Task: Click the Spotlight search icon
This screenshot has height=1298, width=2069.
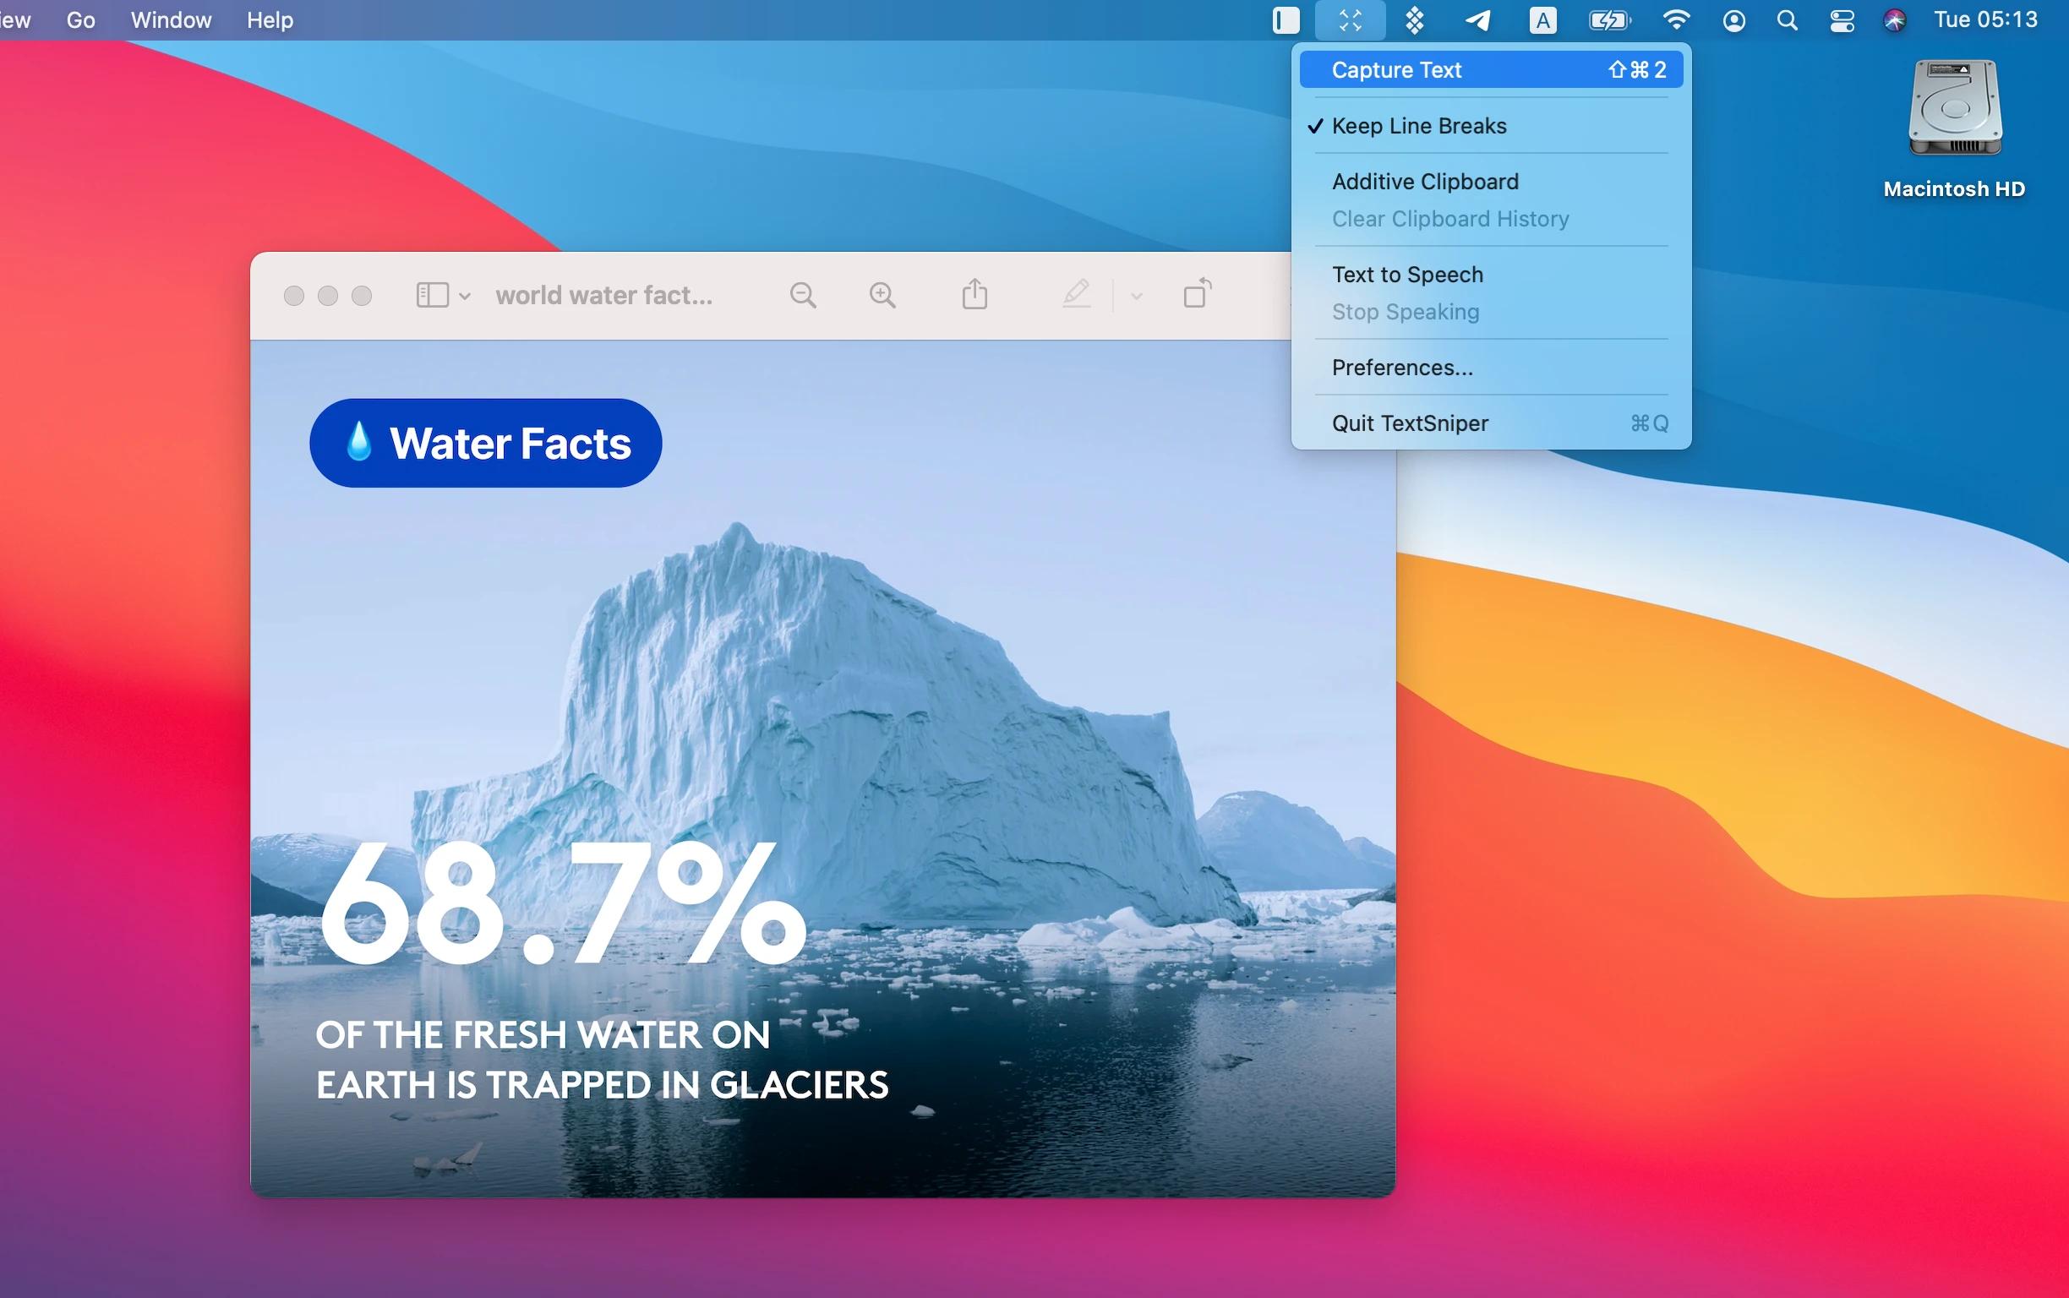Action: point(1785,19)
